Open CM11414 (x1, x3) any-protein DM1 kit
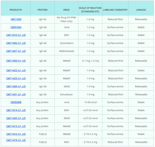Image resolution: width=155 pixels, height=147 pixels. (16, 110)
